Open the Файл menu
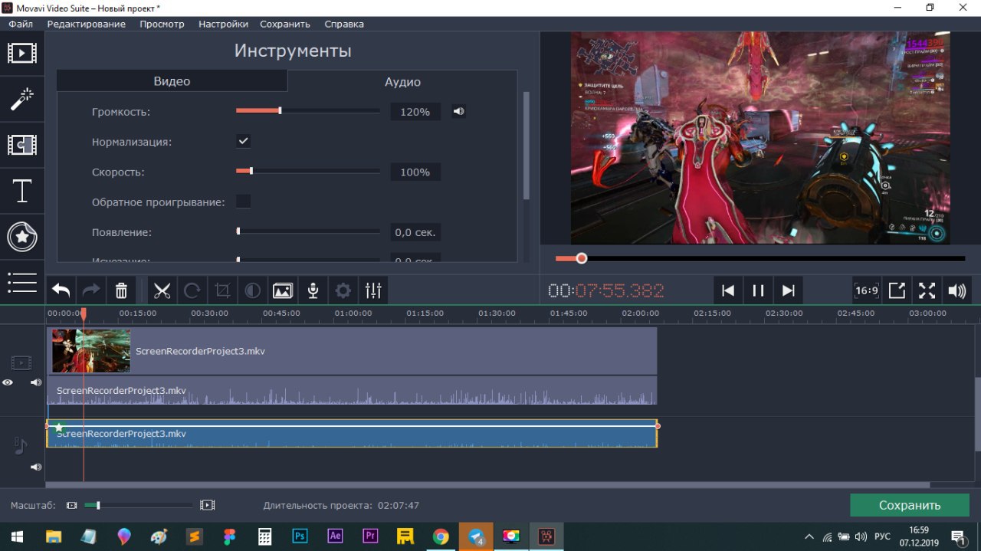This screenshot has width=981, height=551. [21, 24]
